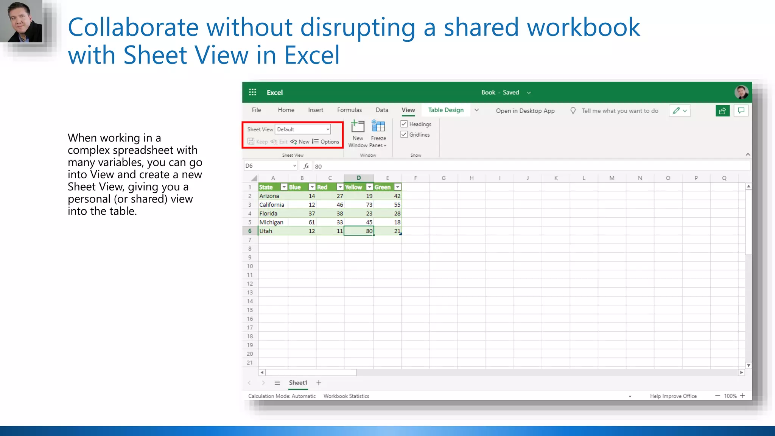Click scroll down arrow on vertical scrollbar

pyautogui.click(x=749, y=365)
